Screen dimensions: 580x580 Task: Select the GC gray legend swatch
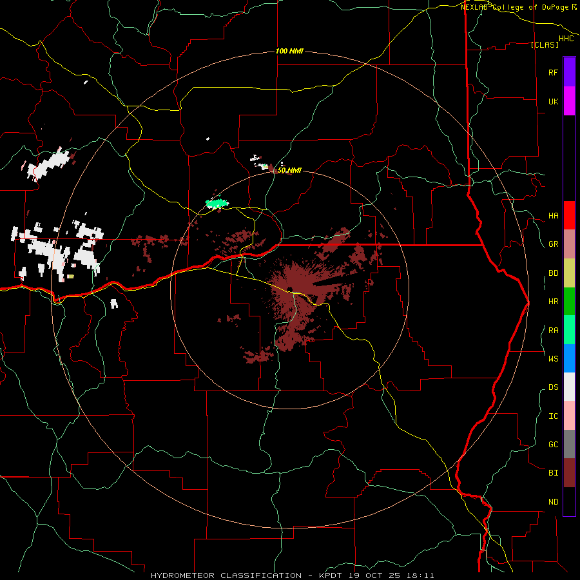pos(569,444)
